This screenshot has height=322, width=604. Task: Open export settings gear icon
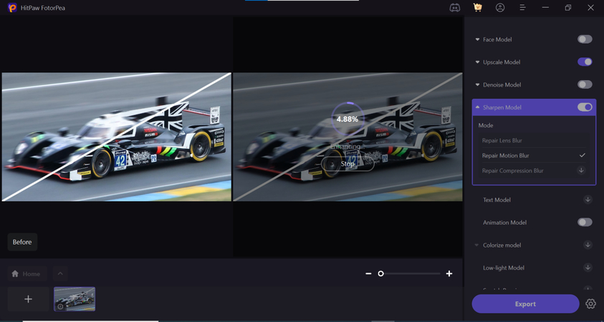point(590,304)
